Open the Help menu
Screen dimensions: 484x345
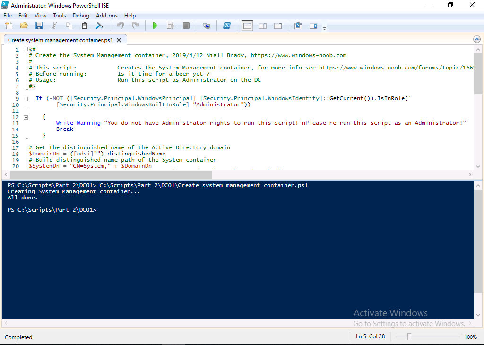click(x=130, y=16)
